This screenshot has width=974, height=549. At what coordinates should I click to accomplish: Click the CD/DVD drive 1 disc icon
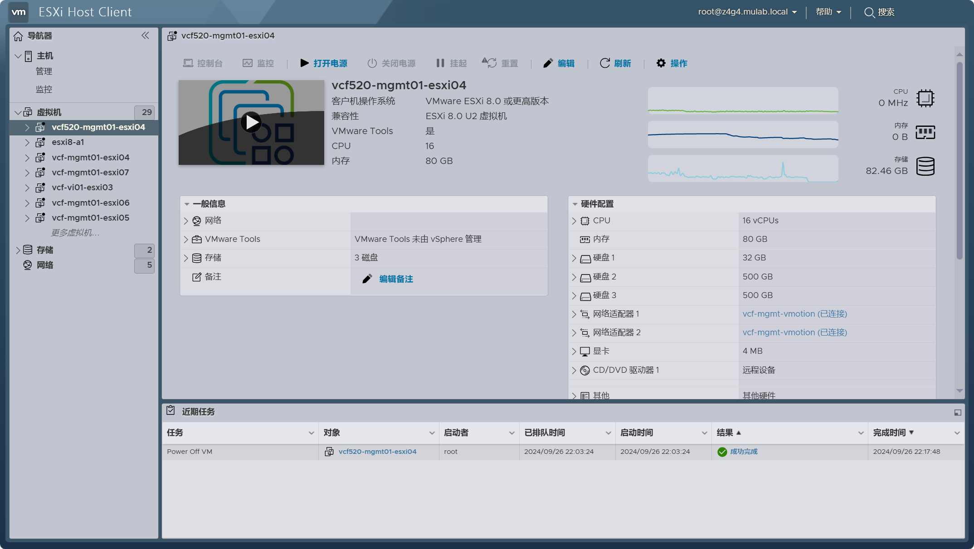coord(585,370)
